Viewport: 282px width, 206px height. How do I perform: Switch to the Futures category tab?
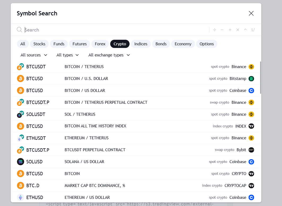click(x=80, y=44)
